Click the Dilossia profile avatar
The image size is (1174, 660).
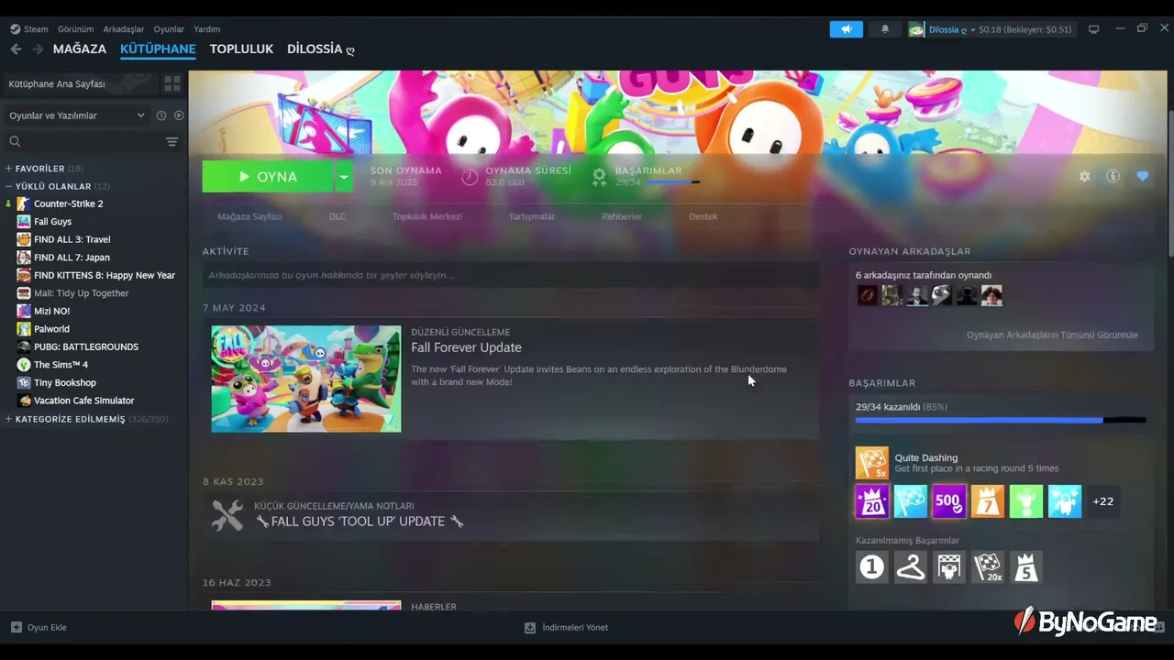(916, 29)
